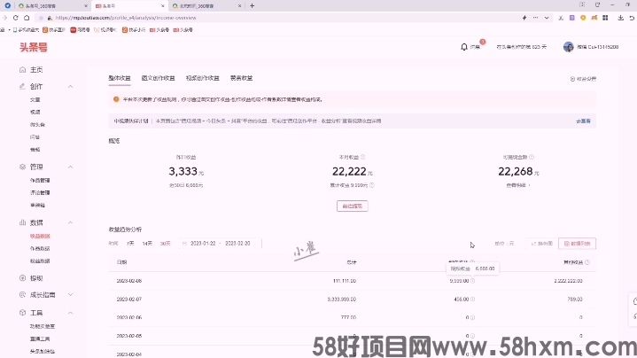Click the browser address bar URL
This screenshot has height=358, width=637.
(x=126, y=18)
